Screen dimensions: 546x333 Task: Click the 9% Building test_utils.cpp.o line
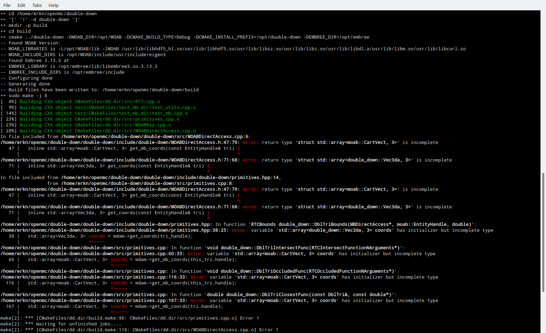point(98,107)
